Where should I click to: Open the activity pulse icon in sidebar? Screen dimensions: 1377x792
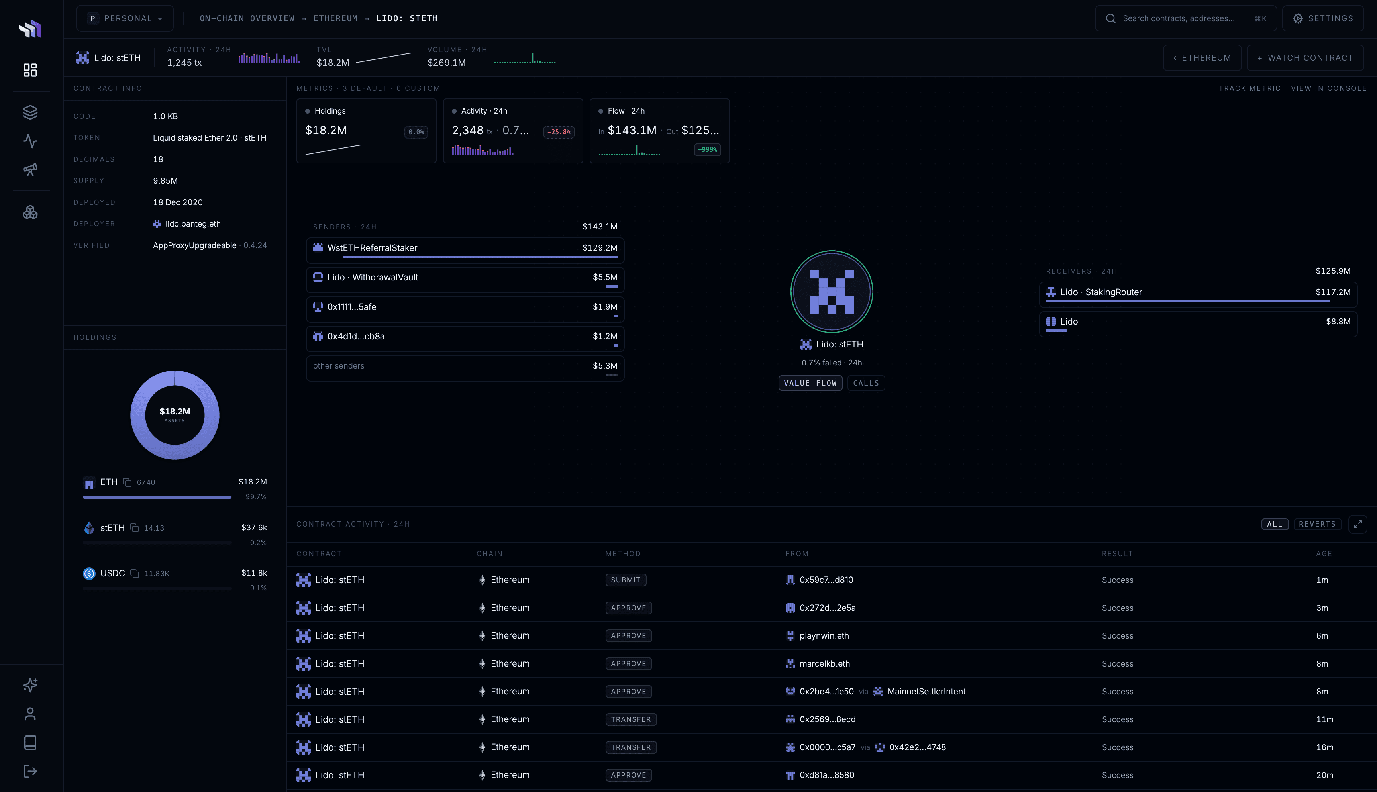click(x=30, y=141)
